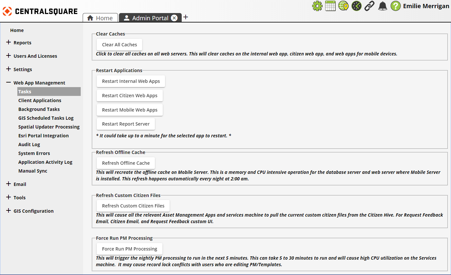
Task: Add a new tab with plus button
Action: point(186,17)
